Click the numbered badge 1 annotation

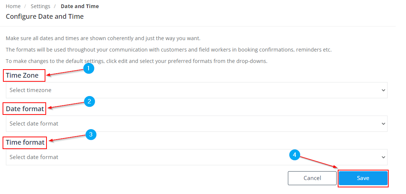(x=89, y=68)
